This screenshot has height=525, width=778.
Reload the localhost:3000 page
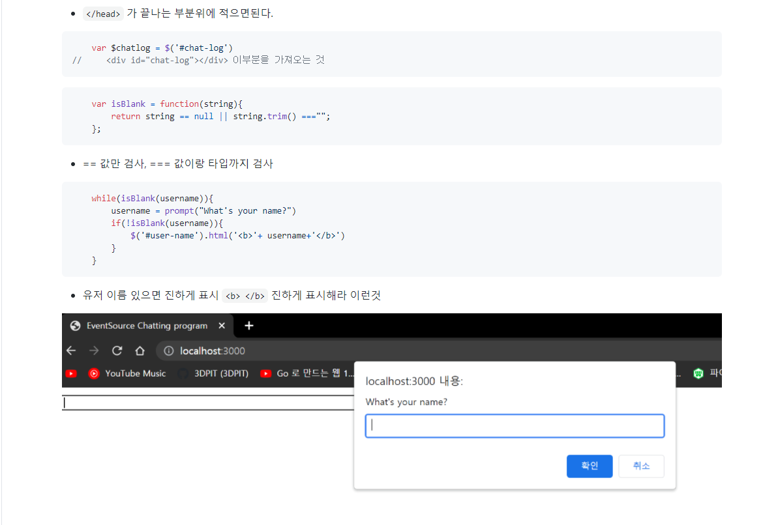click(x=117, y=351)
